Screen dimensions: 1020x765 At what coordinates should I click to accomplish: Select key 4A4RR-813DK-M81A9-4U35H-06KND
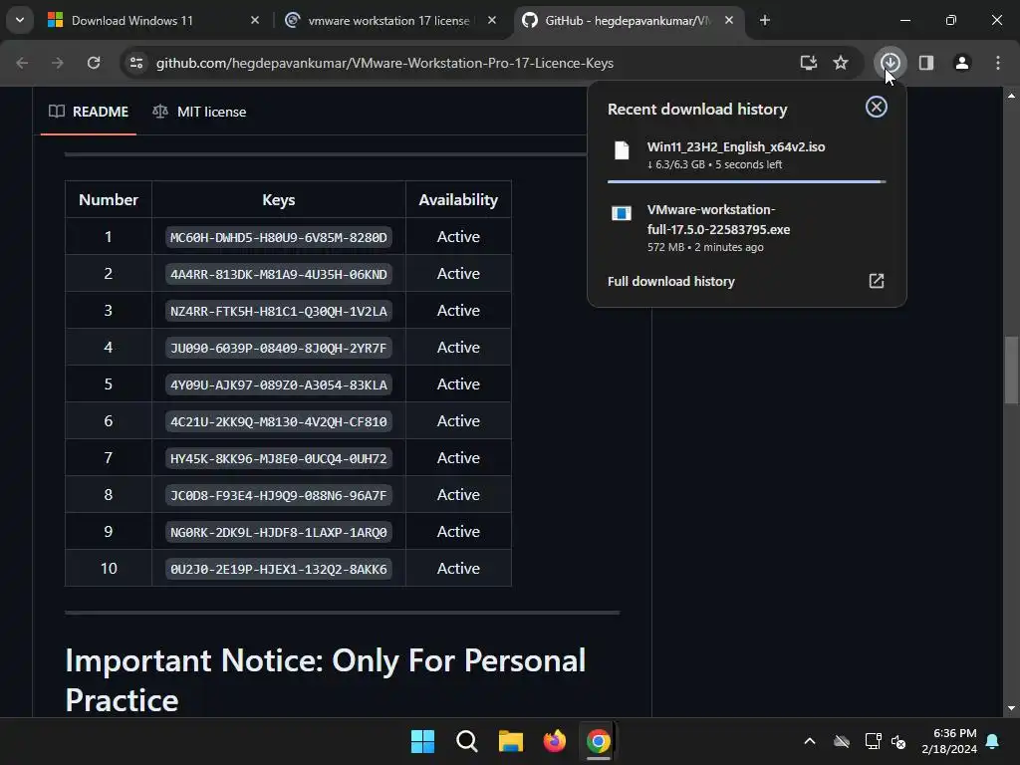coord(279,274)
